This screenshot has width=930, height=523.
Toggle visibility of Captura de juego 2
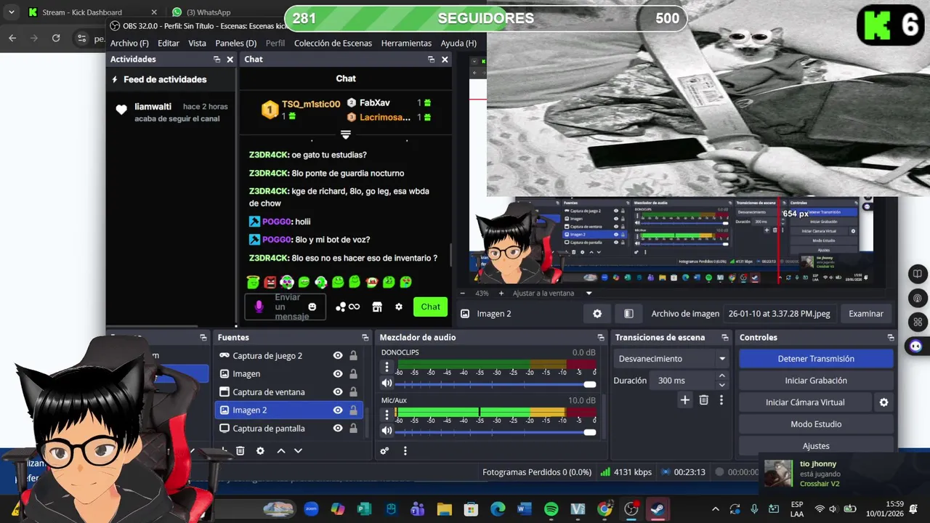point(338,356)
